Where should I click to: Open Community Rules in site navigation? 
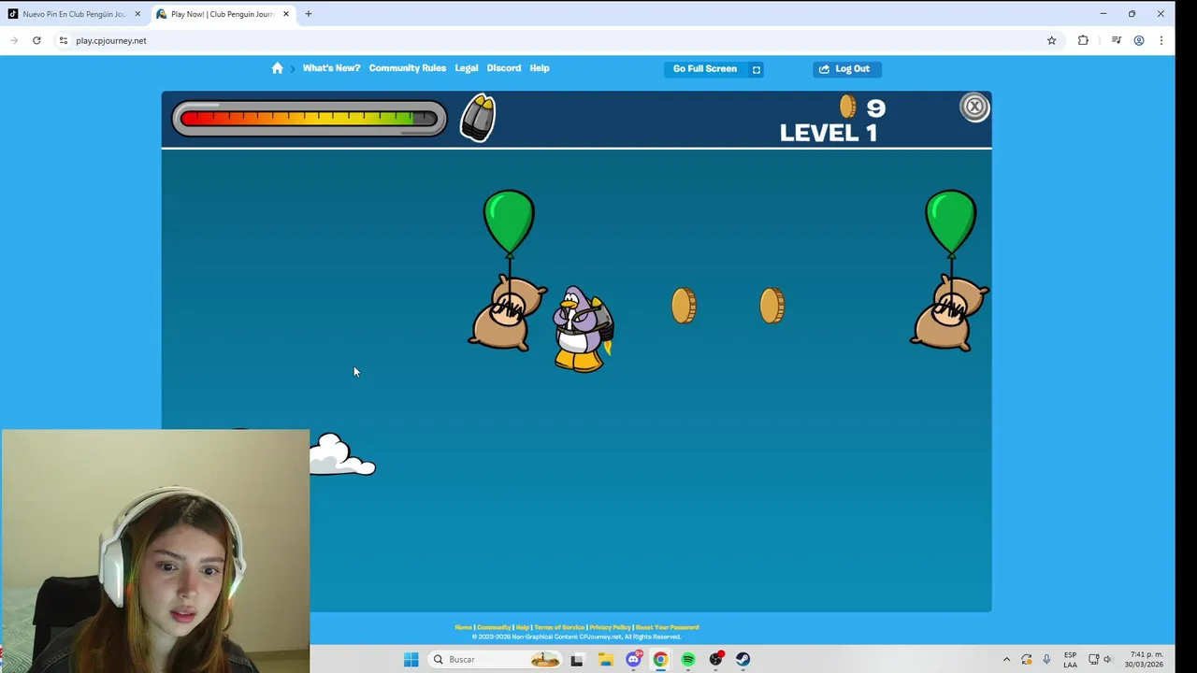[x=407, y=68]
